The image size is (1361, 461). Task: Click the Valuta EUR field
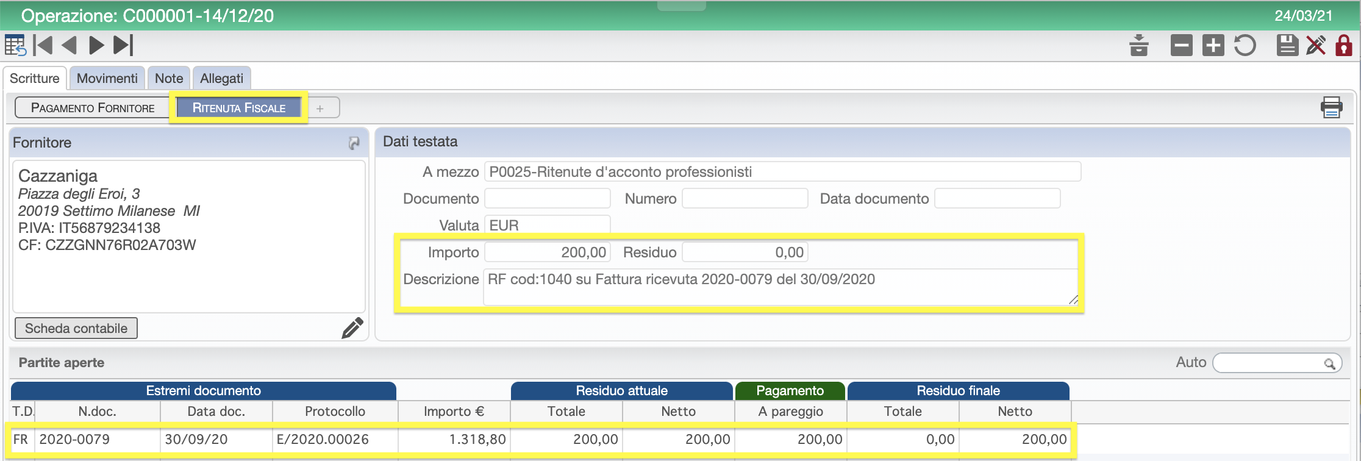pyautogui.click(x=548, y=226)
